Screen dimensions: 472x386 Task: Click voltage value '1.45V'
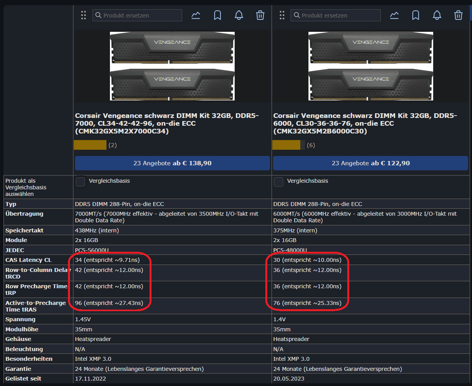(x=82, y=319)
